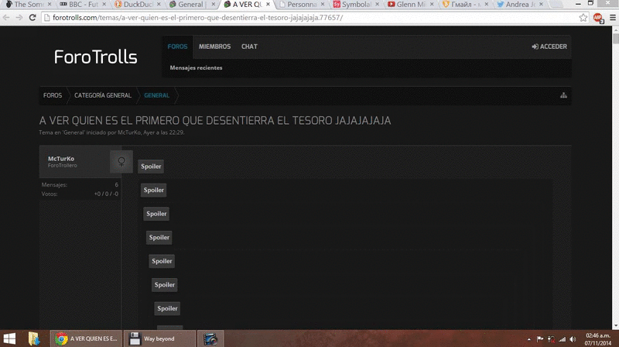Click McTurKo's avatar image
Image resolution: width=619 pixels, height=347 pixels.
point(121,161)
